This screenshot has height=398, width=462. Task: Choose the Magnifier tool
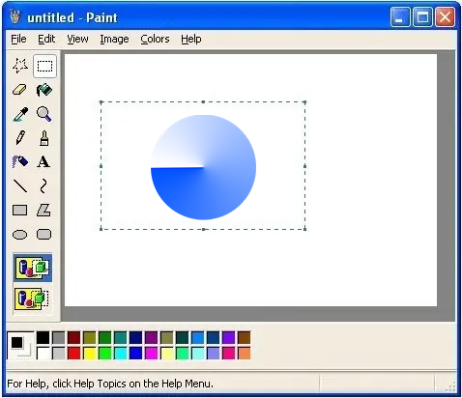(x=44, y=114)
